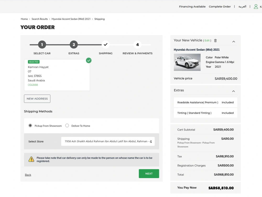This screenshot has height=197, width=262.
Task: Collapse the Your New Vehicle panel
Action: point(233,42)
